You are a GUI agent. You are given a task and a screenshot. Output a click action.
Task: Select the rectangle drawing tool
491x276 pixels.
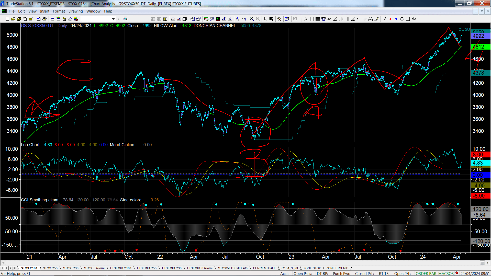tap(408, 19)
